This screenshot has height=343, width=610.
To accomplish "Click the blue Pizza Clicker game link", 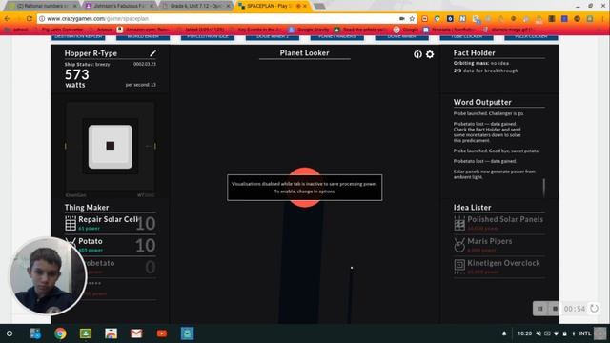I will [531, 37].
